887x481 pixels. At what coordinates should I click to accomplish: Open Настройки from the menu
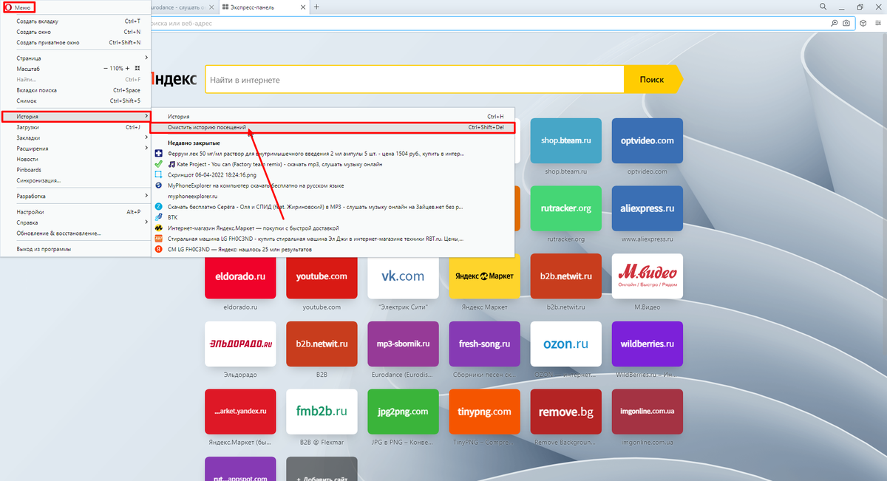tap(75, 212)
